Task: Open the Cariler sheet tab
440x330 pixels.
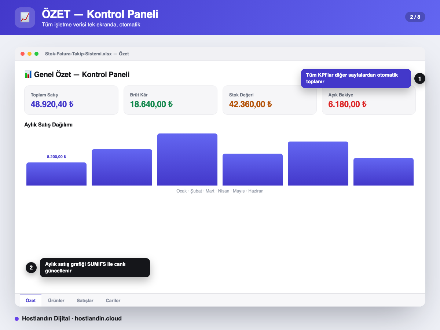Action: coord(113,300)
